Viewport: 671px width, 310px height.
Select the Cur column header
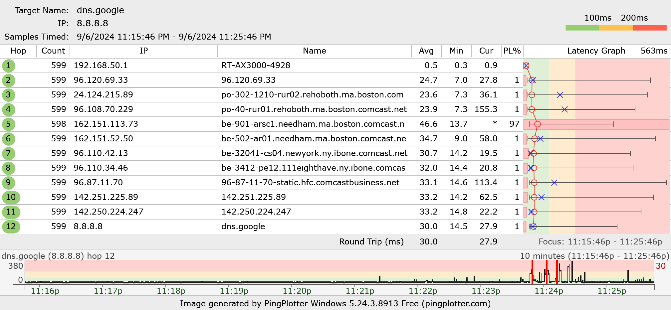tap(486, 51)
